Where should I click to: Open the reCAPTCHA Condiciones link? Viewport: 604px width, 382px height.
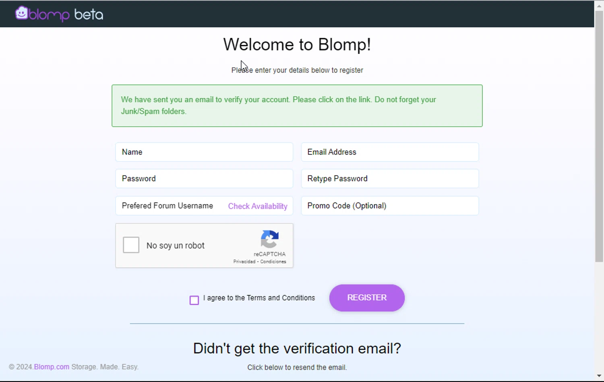(273, 262)
